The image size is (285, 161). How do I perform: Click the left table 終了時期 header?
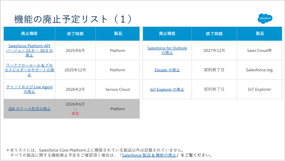(x=75, y=34)
